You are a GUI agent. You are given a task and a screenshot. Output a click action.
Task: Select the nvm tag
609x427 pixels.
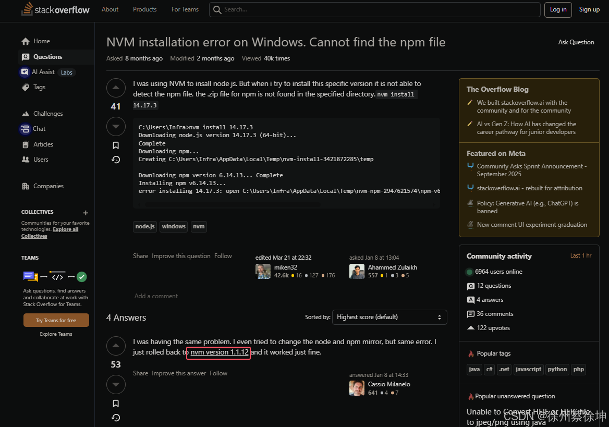pyautogui.click(x=199, y=226)
